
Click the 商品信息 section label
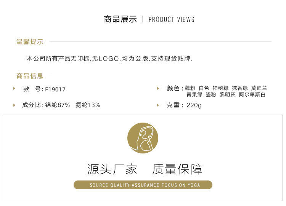(30, 76)
